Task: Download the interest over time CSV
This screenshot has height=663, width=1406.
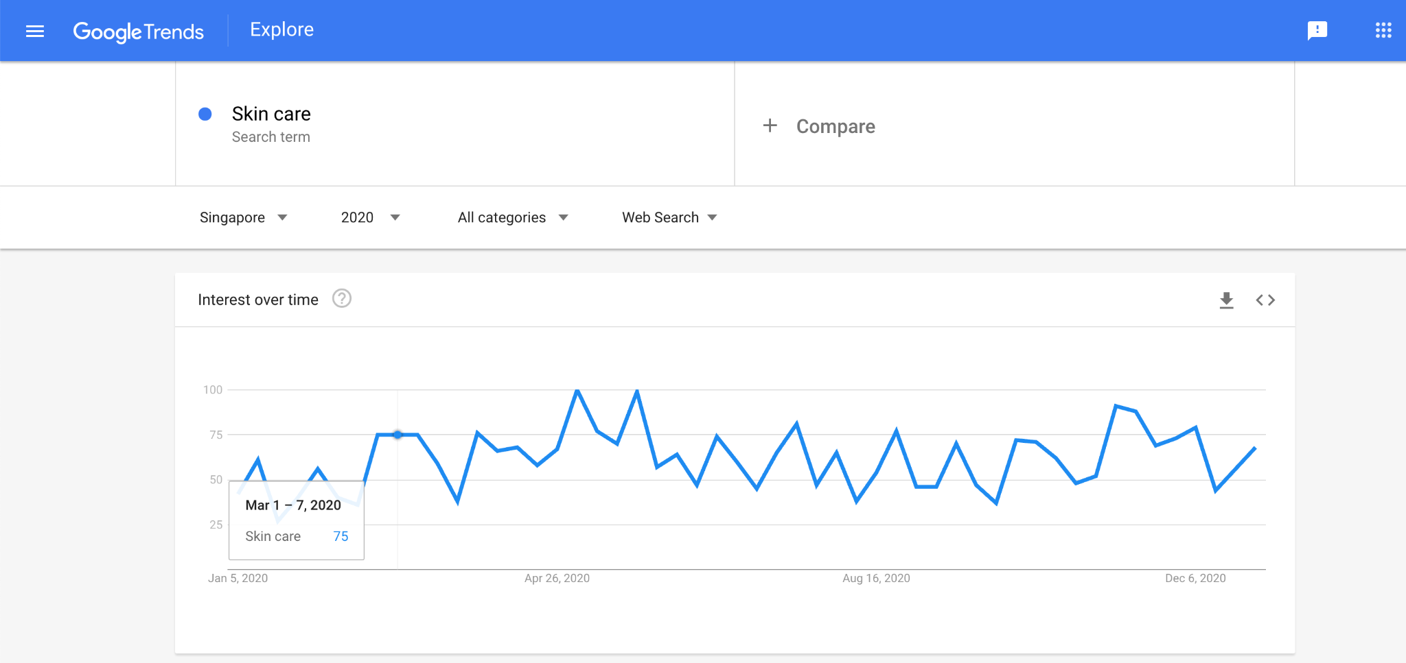Action: point(1226,300)
